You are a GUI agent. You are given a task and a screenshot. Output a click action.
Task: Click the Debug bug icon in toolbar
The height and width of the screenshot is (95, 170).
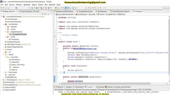[x=32, y=8]
